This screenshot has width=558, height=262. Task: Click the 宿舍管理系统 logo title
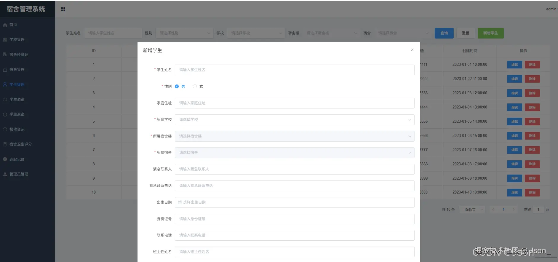tap(26, 9)
